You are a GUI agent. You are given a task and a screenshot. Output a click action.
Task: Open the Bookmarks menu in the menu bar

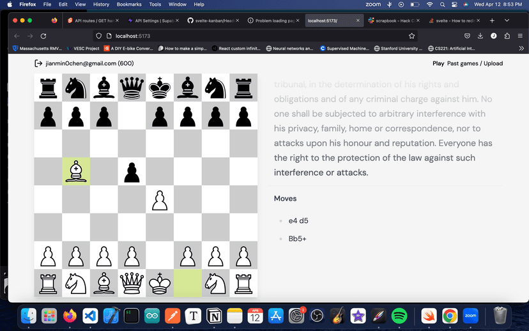pyautogui.click(x=129, y=4)
